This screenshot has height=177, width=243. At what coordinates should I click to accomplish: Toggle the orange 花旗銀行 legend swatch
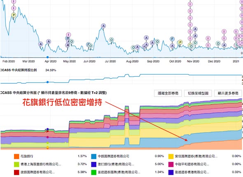[16, 157]
